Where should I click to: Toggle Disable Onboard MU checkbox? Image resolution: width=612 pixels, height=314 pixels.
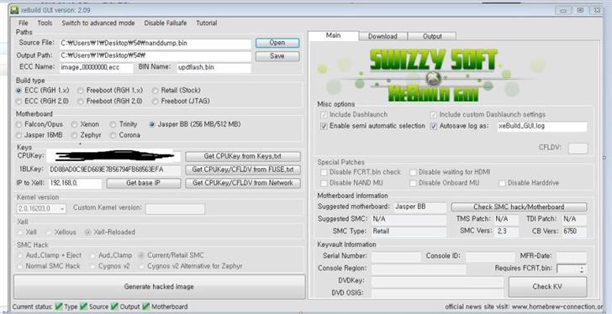[x=413, y=183]
